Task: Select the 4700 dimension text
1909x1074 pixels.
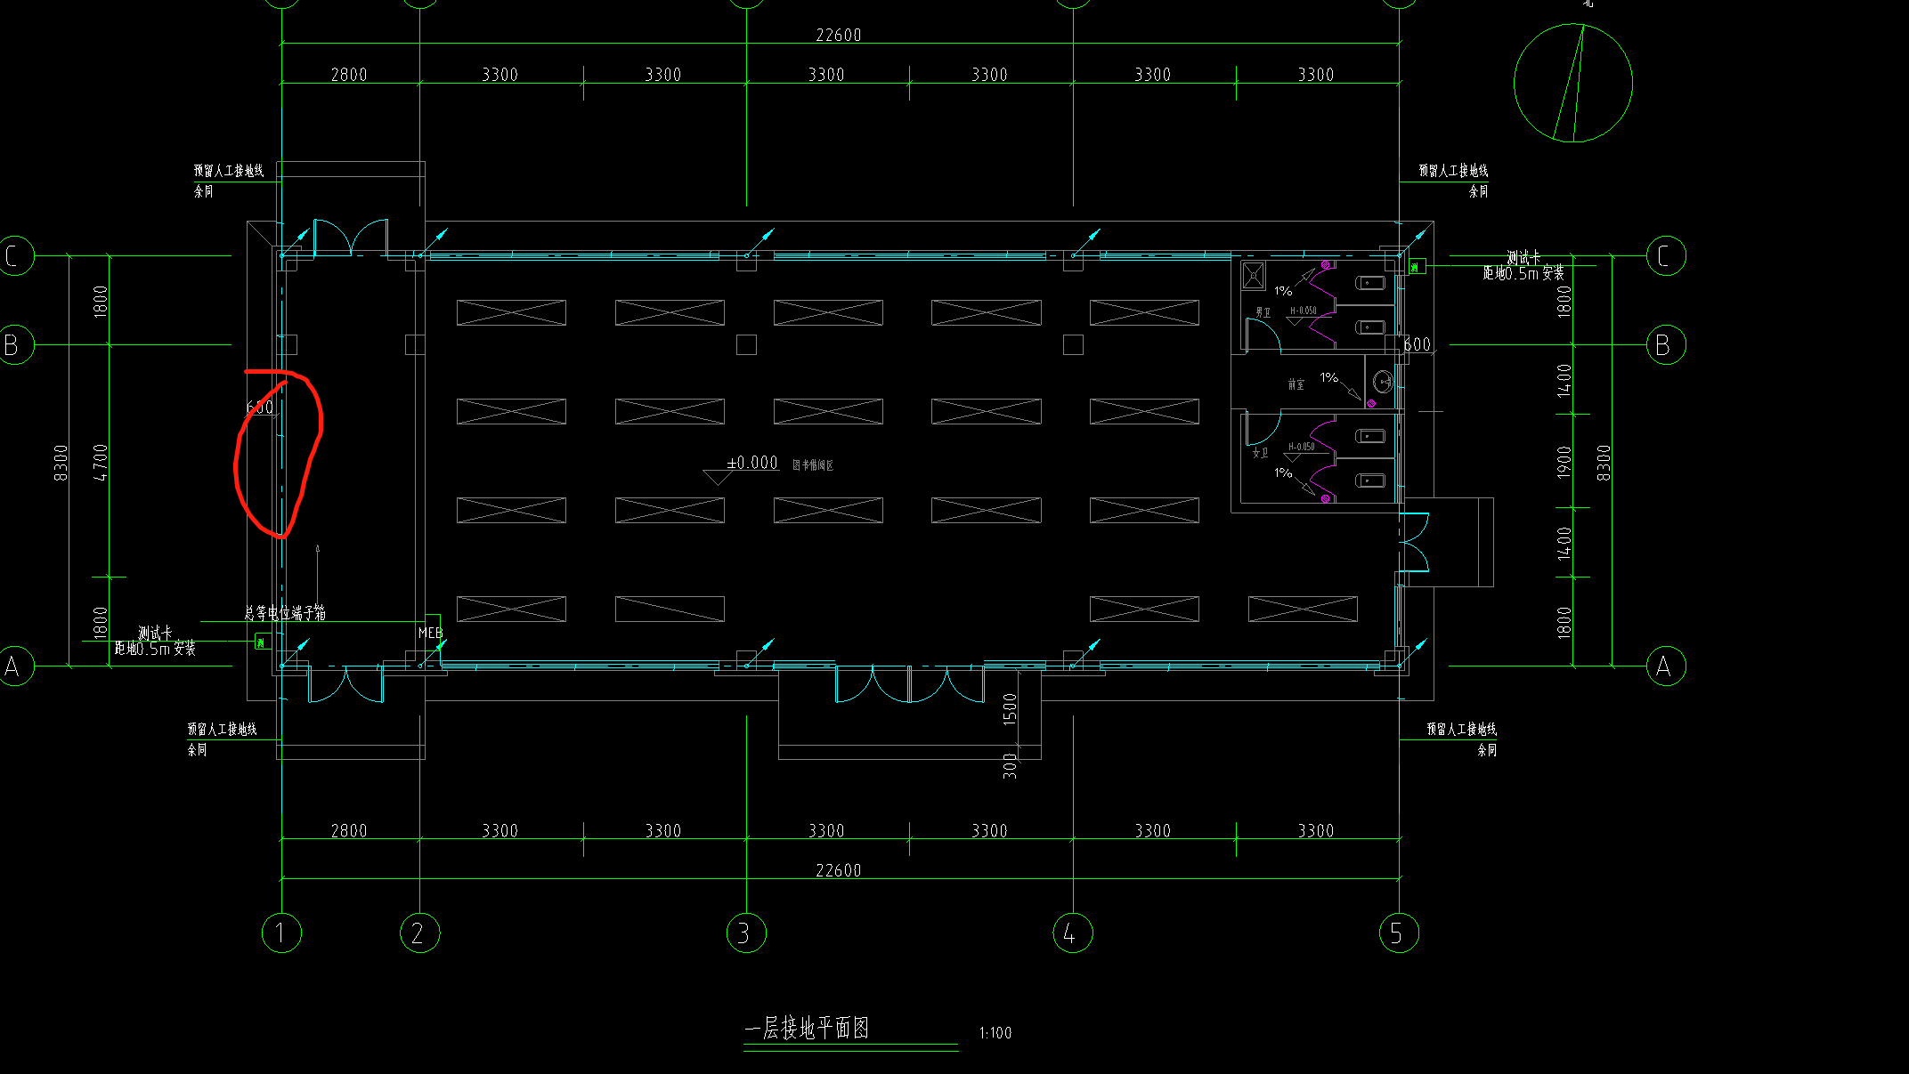Action: [101, 463]
